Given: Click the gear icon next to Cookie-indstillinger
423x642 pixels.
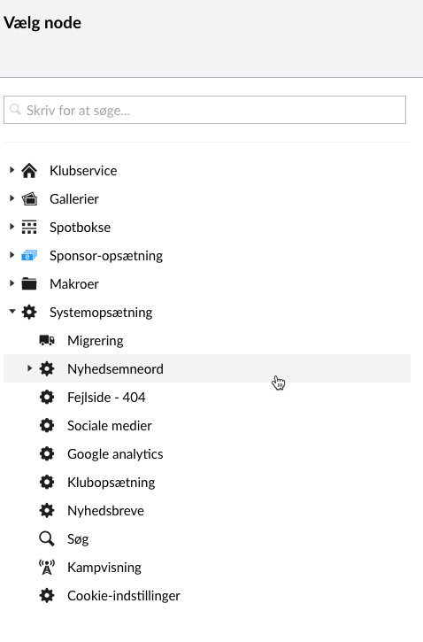Looking at the screenshot, I should point(47,595).
